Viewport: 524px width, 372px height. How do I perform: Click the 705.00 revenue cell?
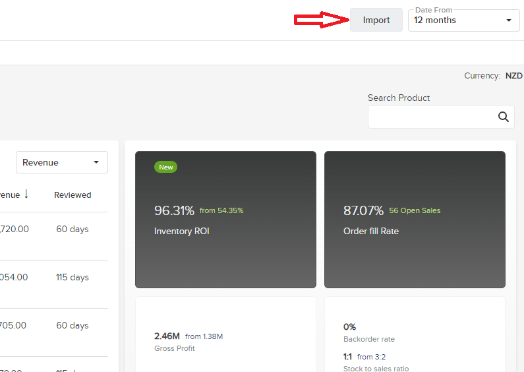click(x=13, y=326)
